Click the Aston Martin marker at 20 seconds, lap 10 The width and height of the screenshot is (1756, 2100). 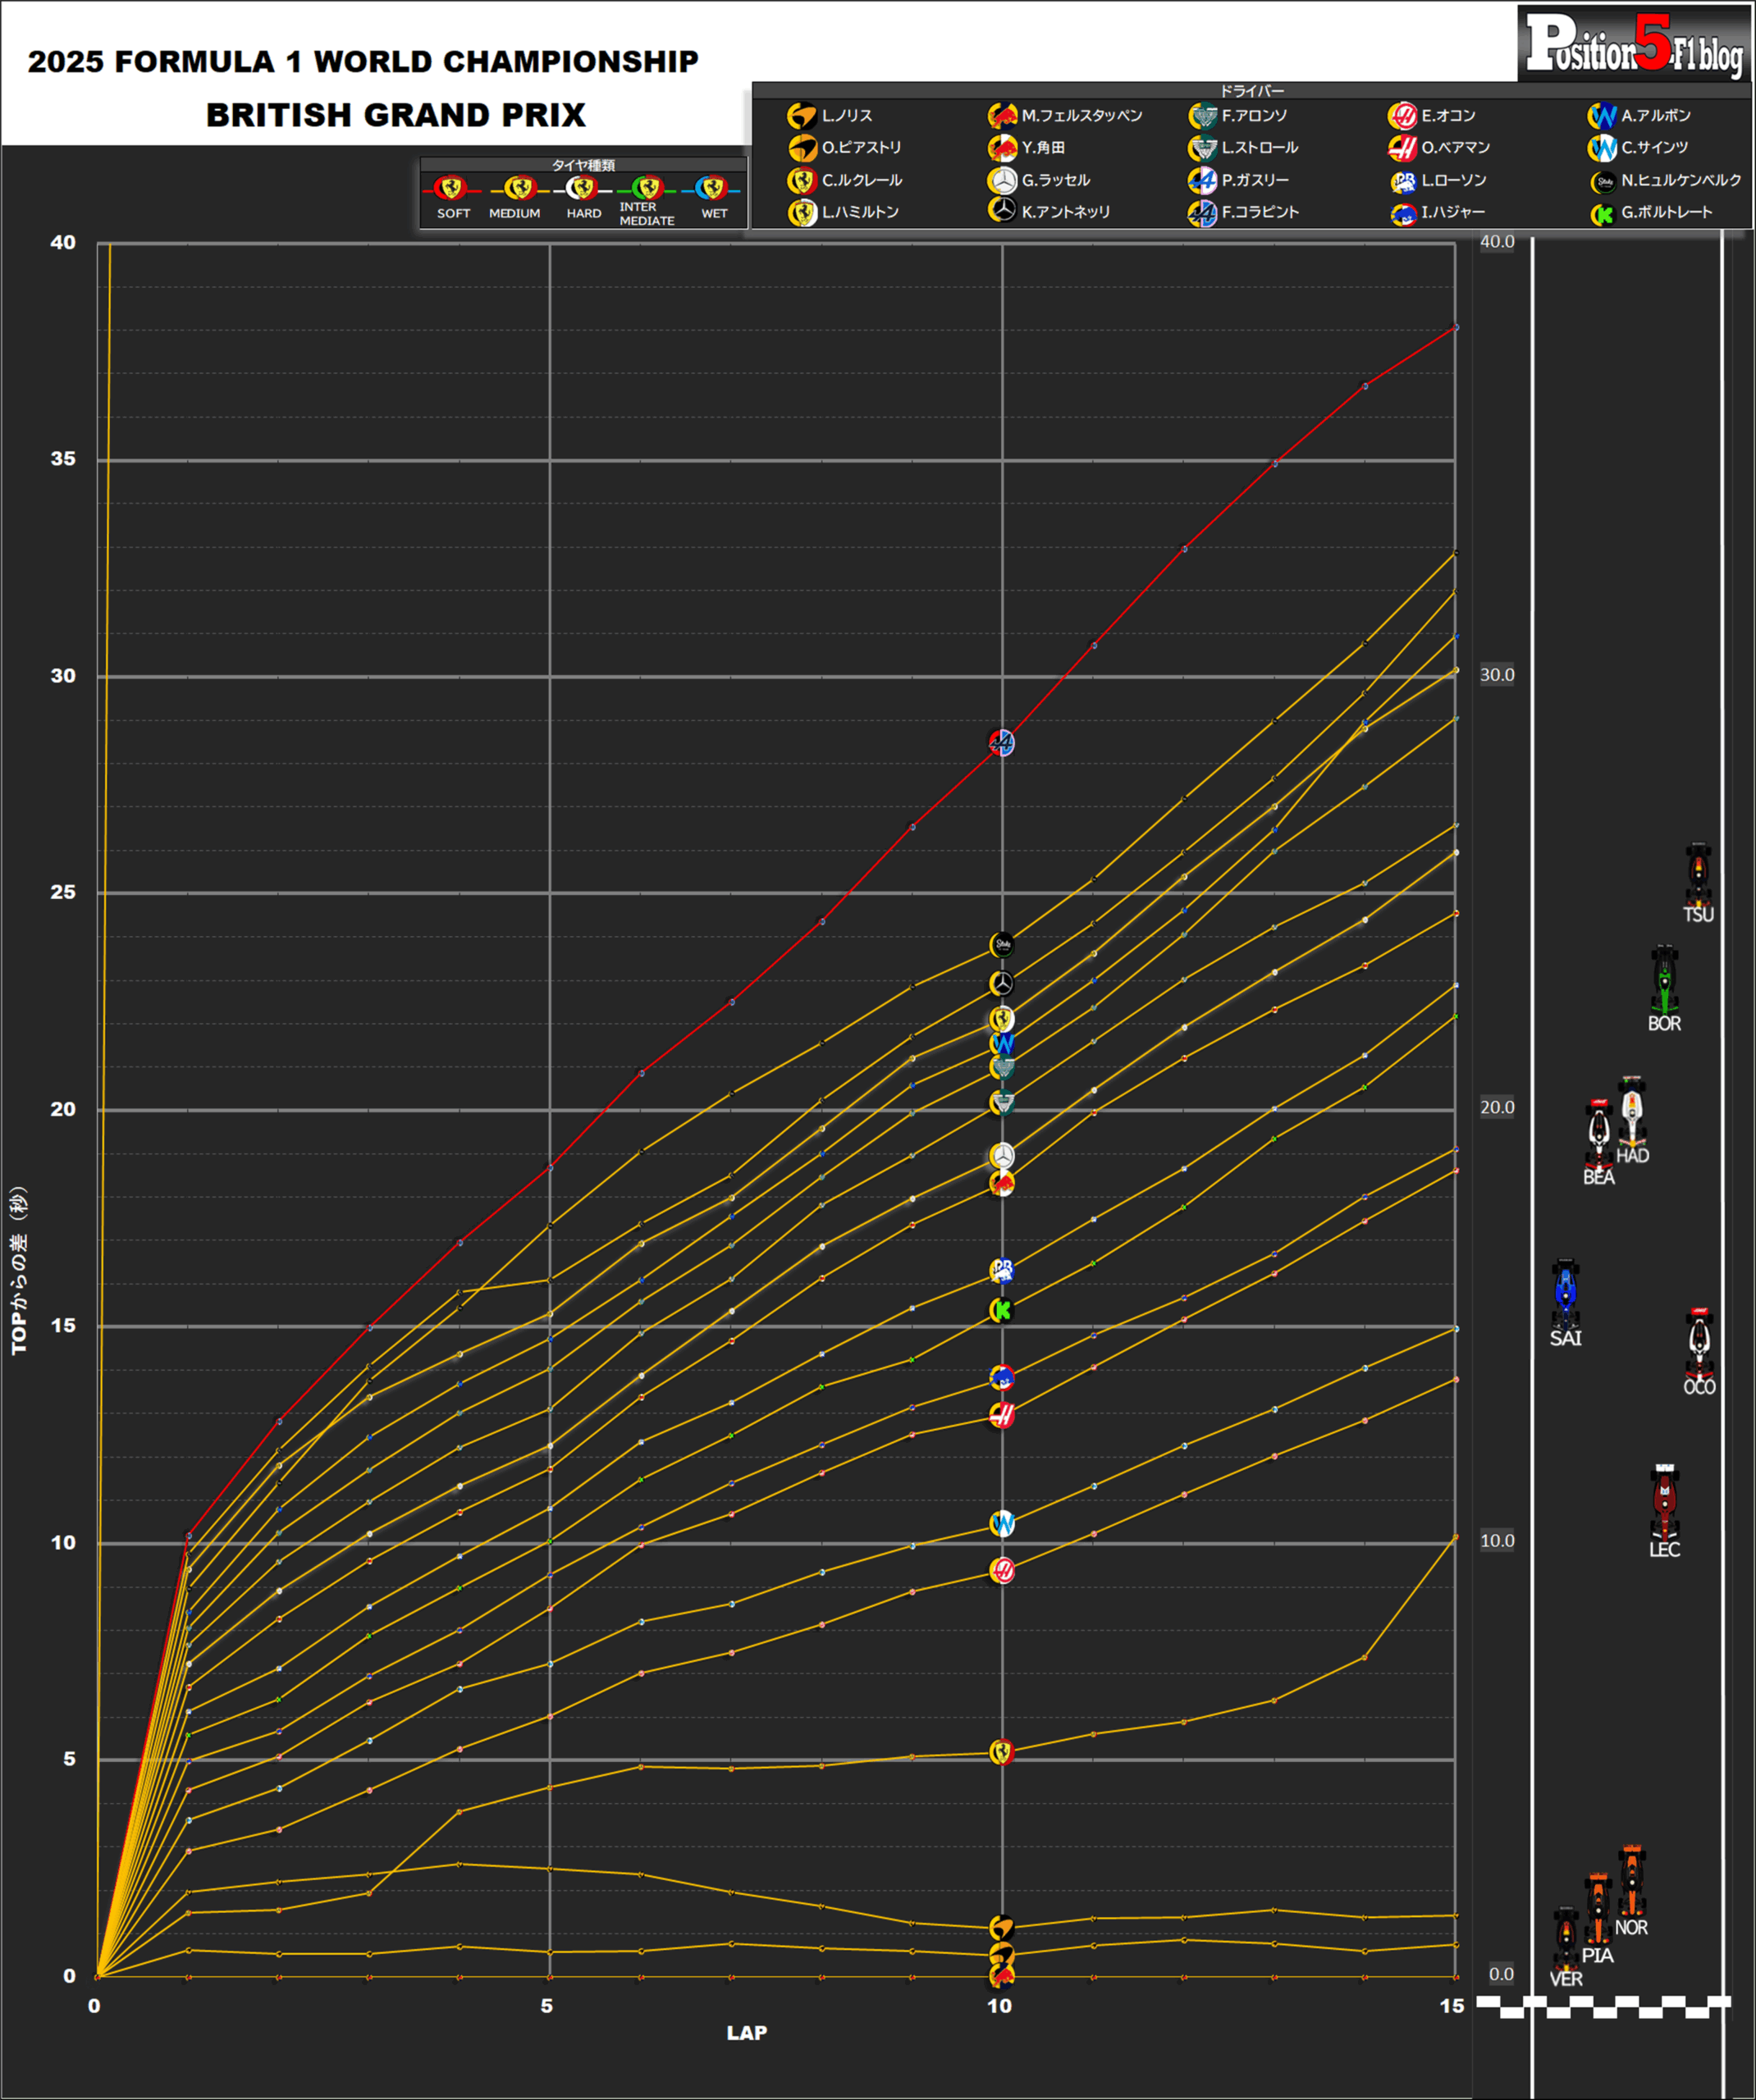click(1002, 1102)
